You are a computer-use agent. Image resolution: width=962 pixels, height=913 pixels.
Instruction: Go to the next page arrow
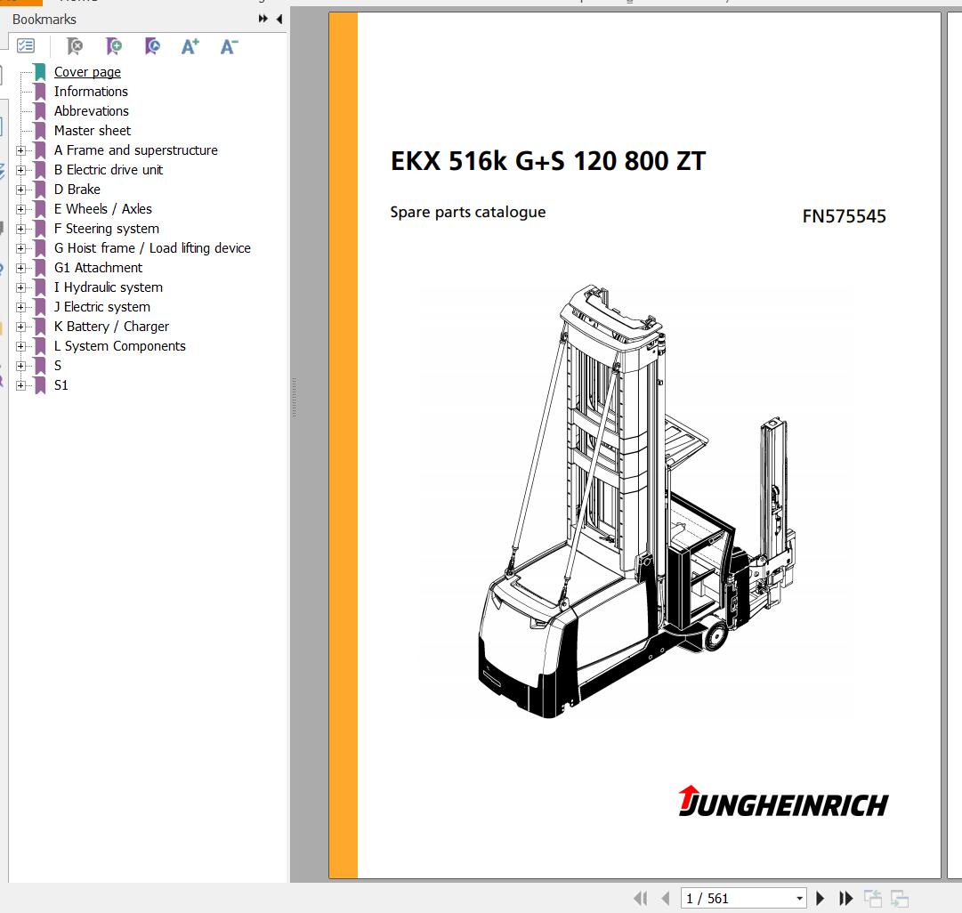tap(821, 899)
